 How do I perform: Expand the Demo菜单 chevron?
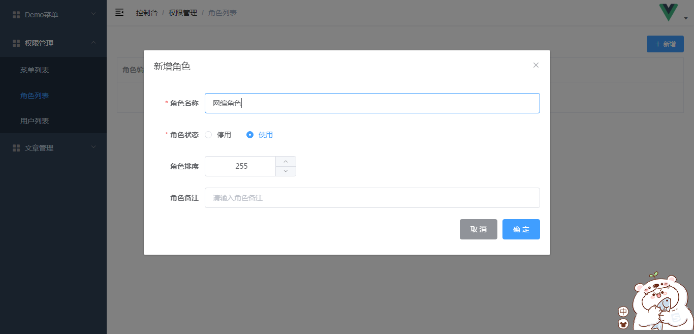pos(93,14)
